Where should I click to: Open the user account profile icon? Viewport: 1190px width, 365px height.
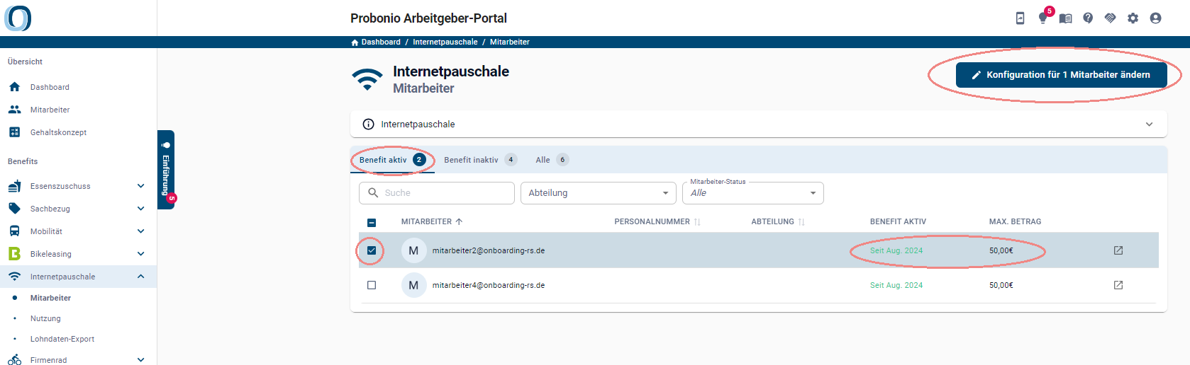pos(1156,18)
